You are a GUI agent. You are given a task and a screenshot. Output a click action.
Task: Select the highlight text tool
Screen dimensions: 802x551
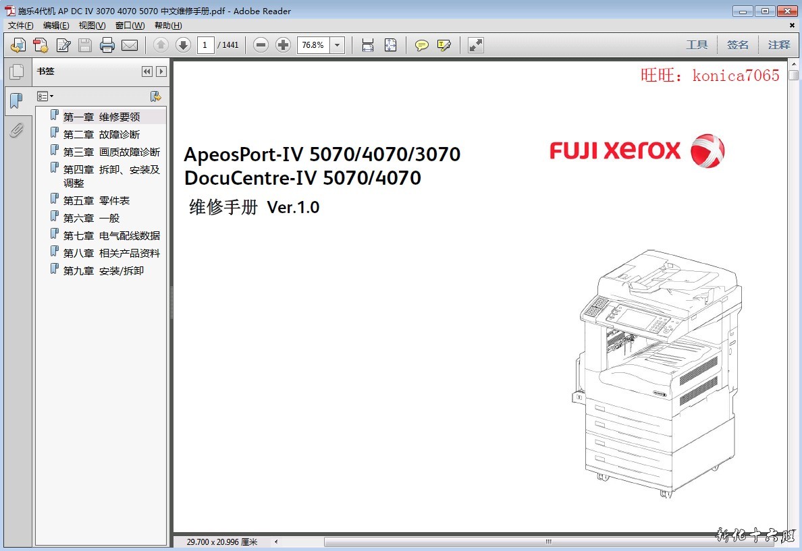pos(444,45)
